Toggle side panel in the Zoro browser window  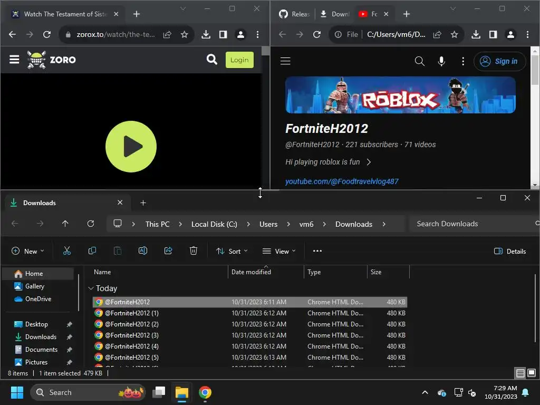(223, 34)
